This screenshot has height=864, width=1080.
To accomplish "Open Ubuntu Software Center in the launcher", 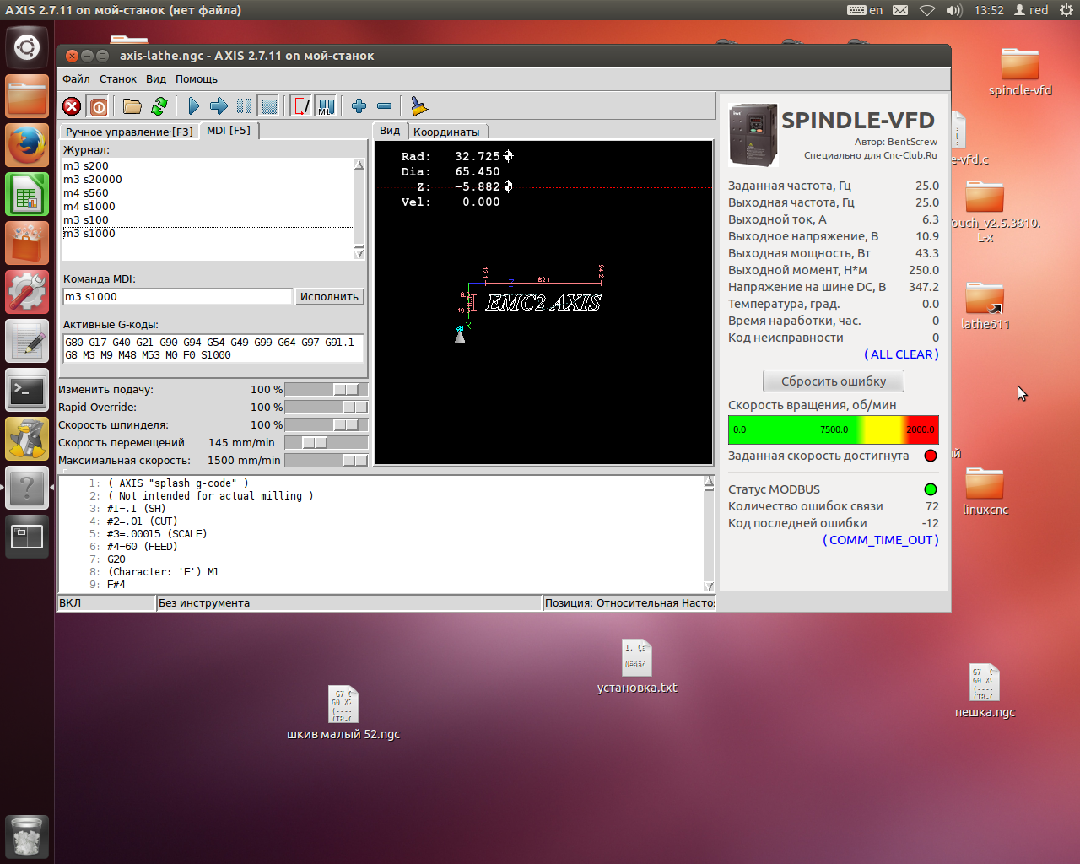I will [x=27, y=242].
